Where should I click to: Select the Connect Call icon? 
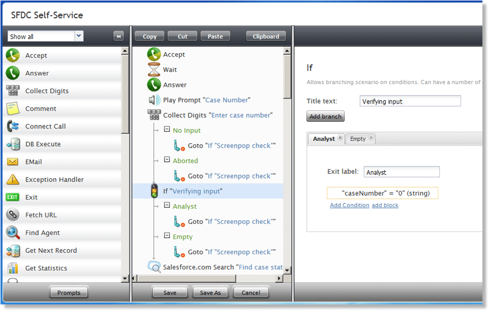(x=13, y=126)
